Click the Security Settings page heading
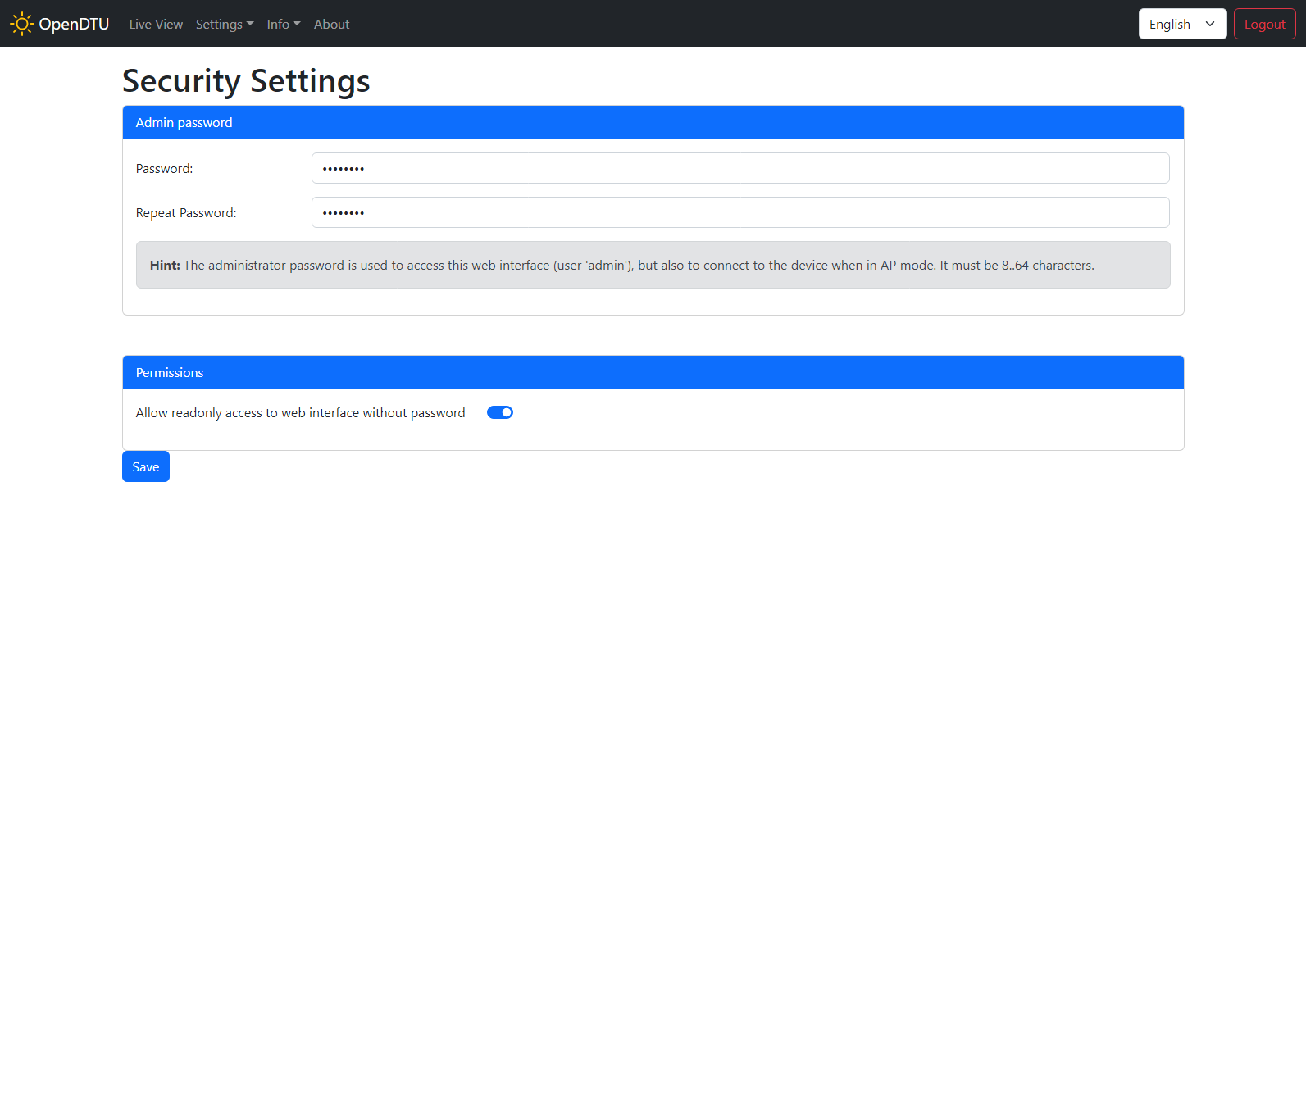The image size is (1306, 1114). point(246,80)
